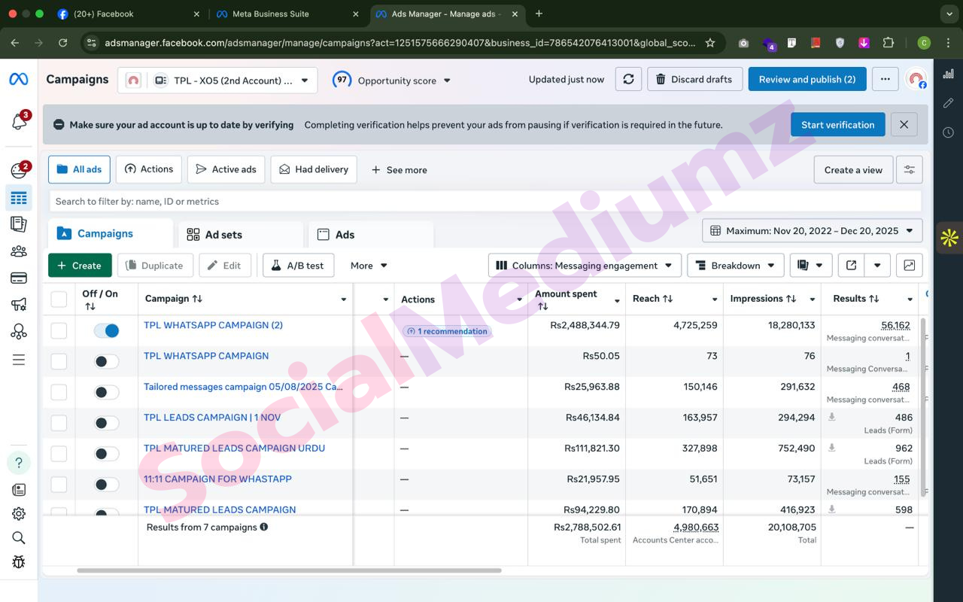Click the Audiences people icon in sidebar
963x602 pixels.
click(x=19, y=251)
